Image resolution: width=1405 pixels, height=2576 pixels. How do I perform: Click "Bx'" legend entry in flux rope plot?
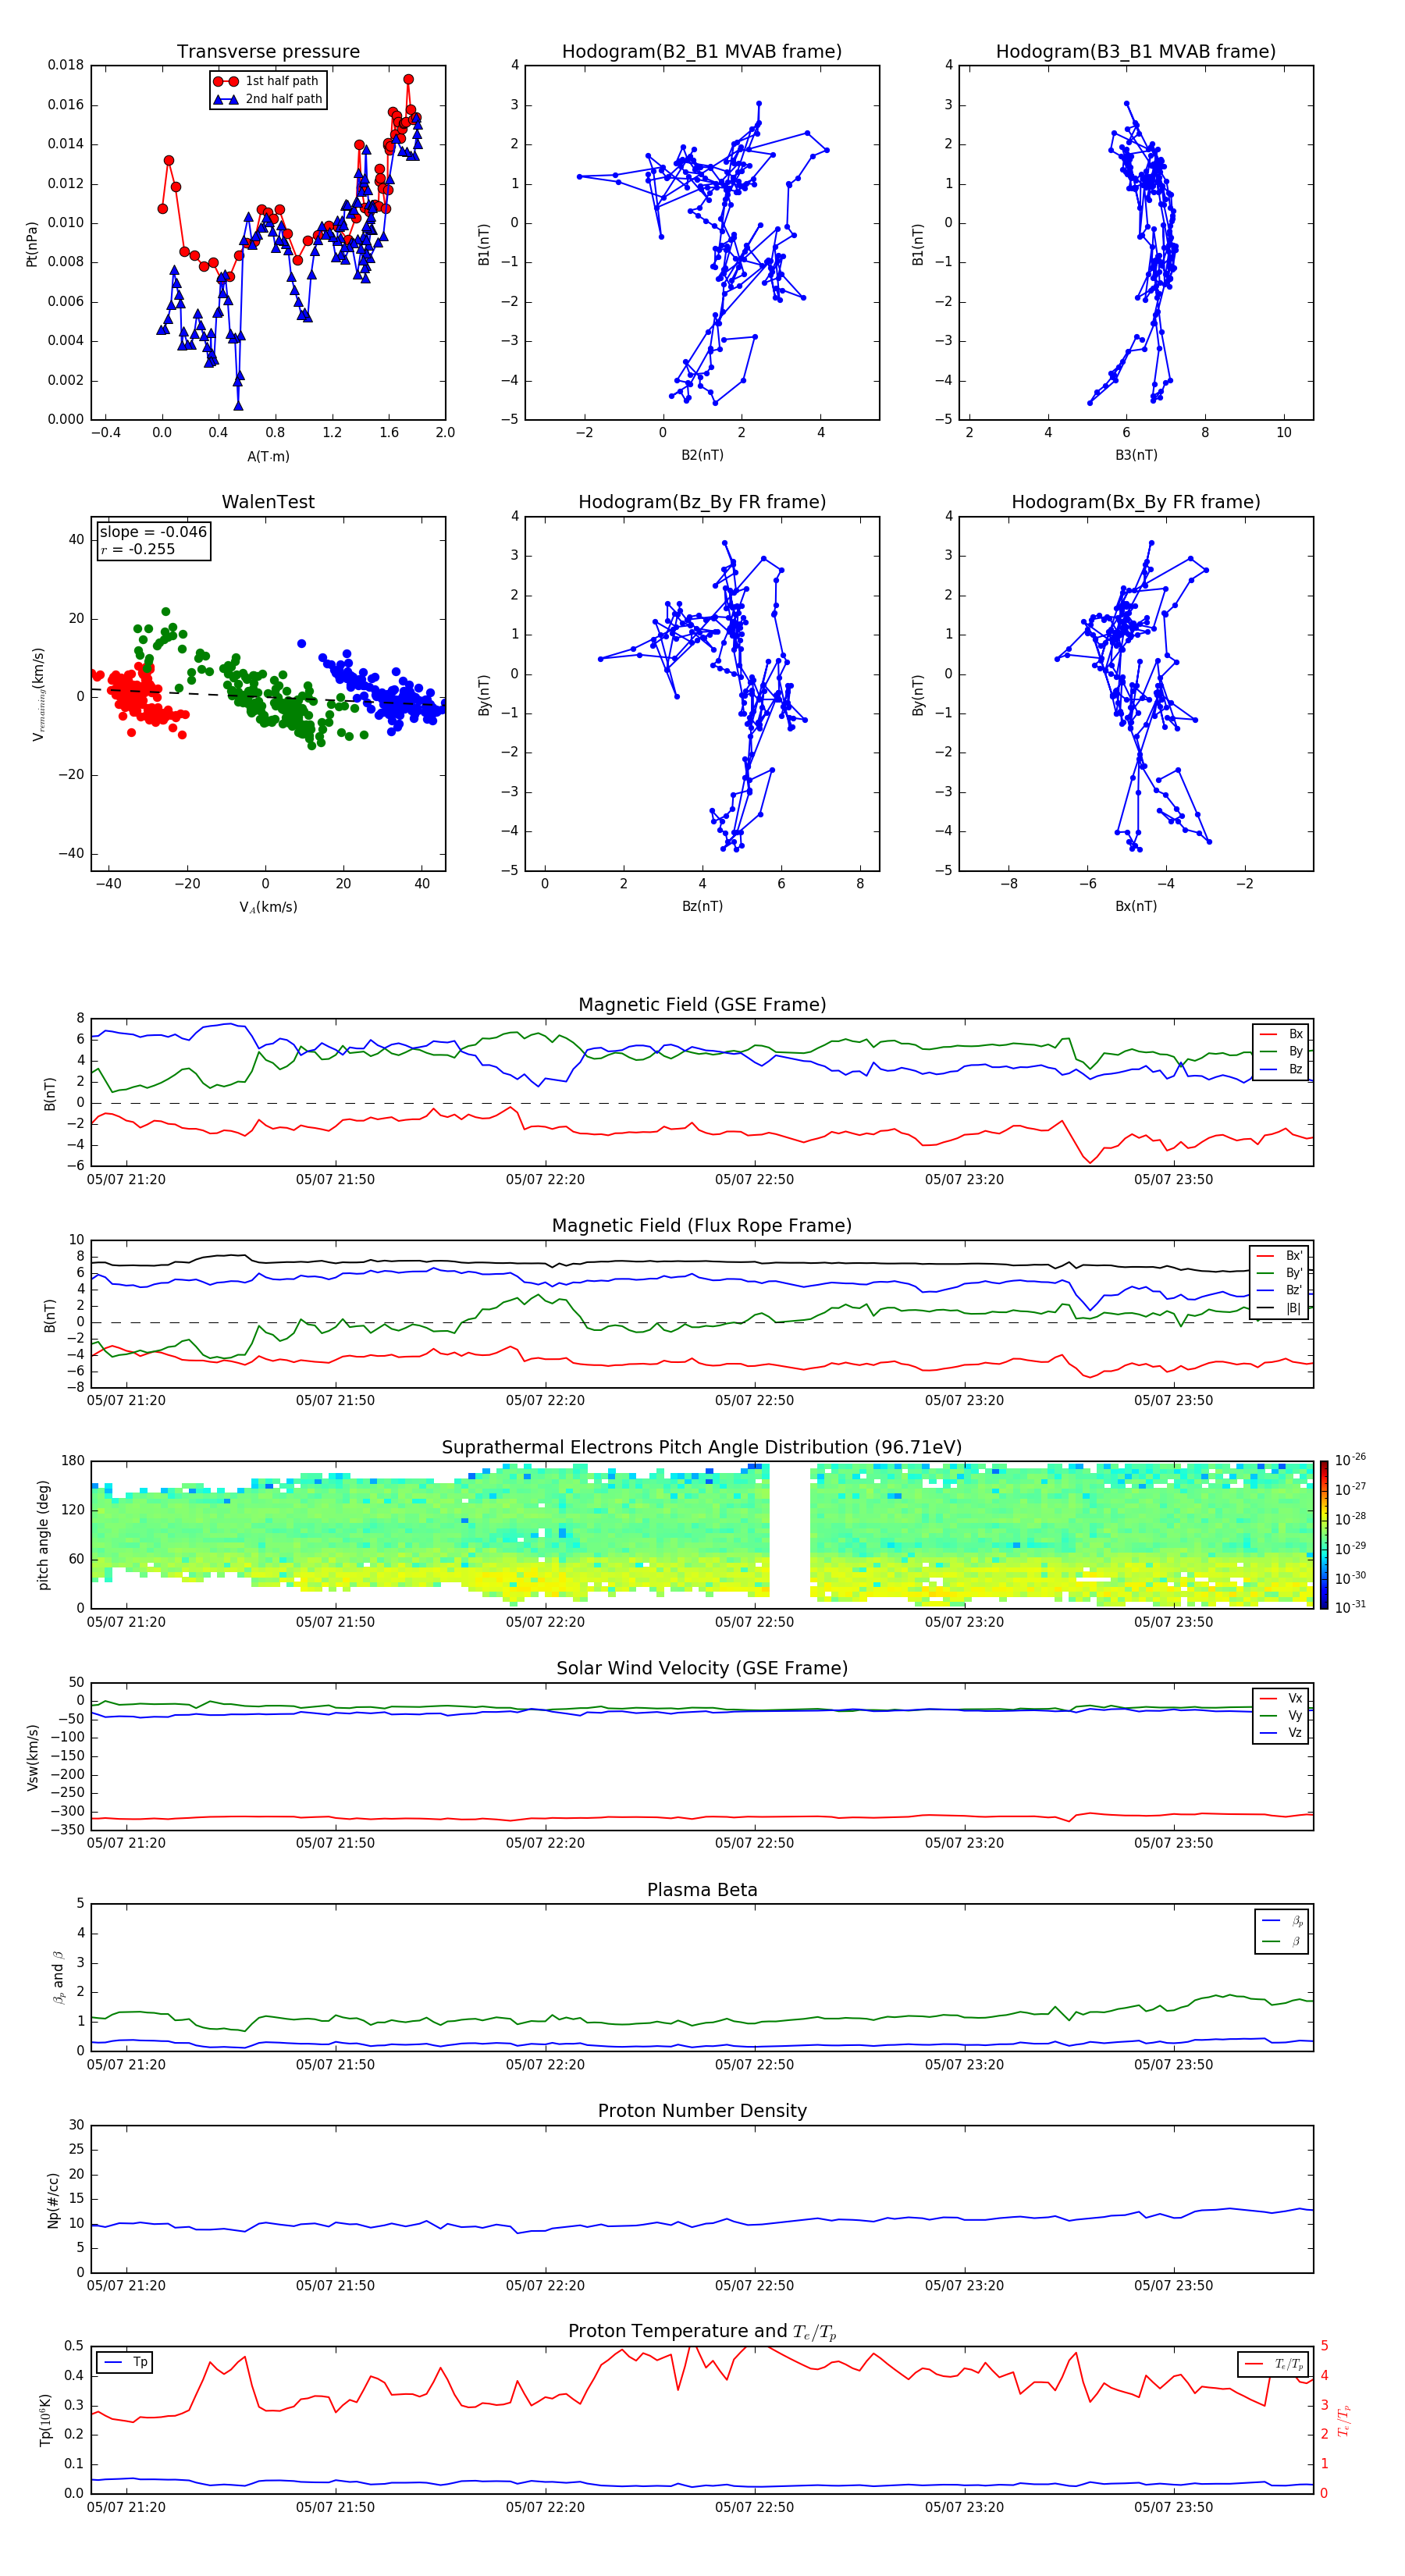(x=1280, y=1256)
